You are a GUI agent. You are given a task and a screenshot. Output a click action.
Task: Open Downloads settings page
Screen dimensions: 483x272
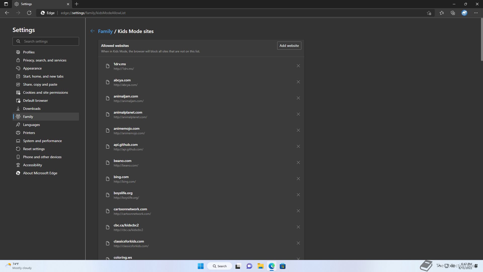tap(46, 109)
